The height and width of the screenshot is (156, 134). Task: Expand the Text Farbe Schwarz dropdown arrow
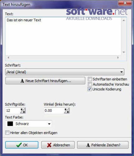[x=49, y=124]
